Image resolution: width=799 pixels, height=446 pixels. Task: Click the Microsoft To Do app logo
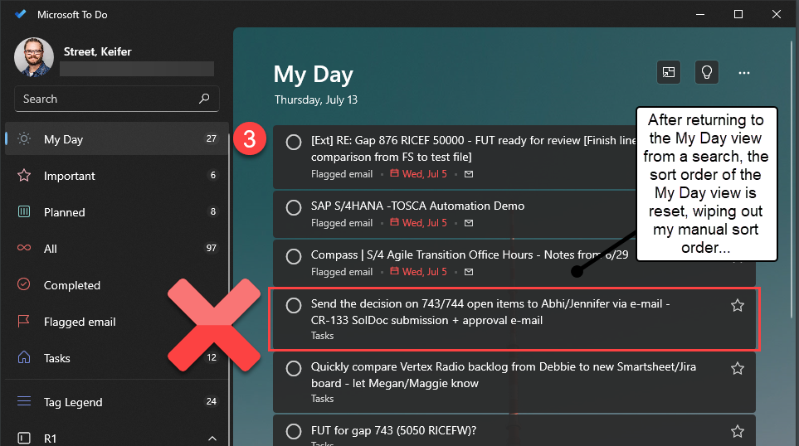21,15
